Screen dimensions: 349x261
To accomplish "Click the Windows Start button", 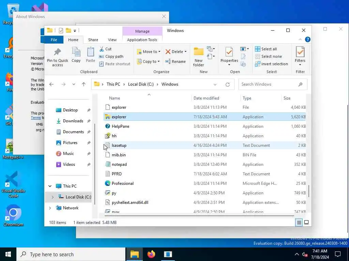I will click(8, 254).
